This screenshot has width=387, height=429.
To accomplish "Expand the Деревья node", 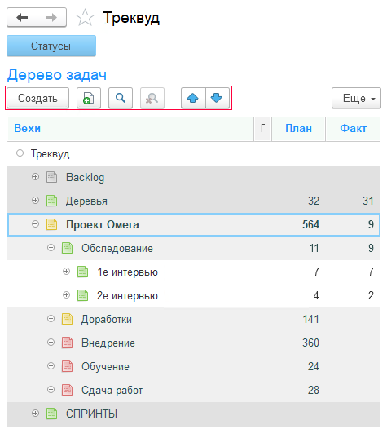I will point(35,201).
